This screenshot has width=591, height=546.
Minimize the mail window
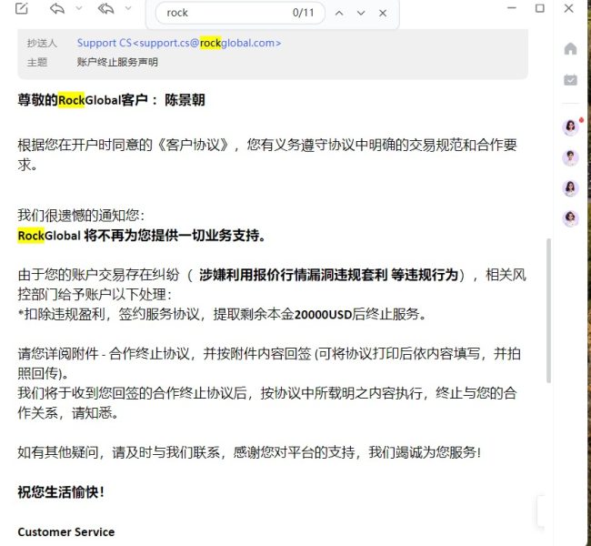pyautogui.click(x=512, y=8)
